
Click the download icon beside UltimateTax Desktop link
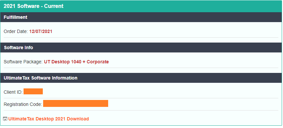coord(5,119)
